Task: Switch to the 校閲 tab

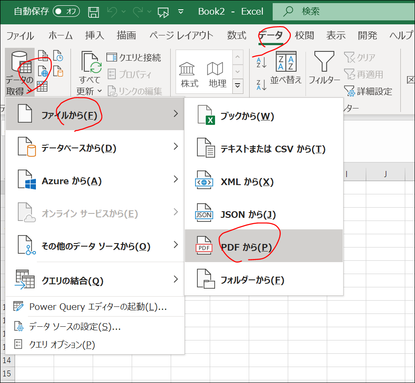Action: [x=304, y=35]
